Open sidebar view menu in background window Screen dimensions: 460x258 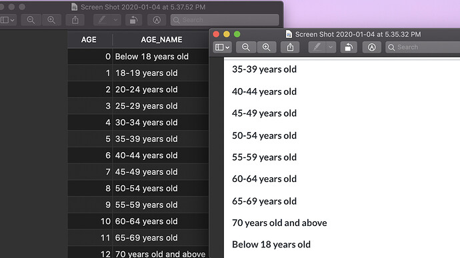pos(7,20)
